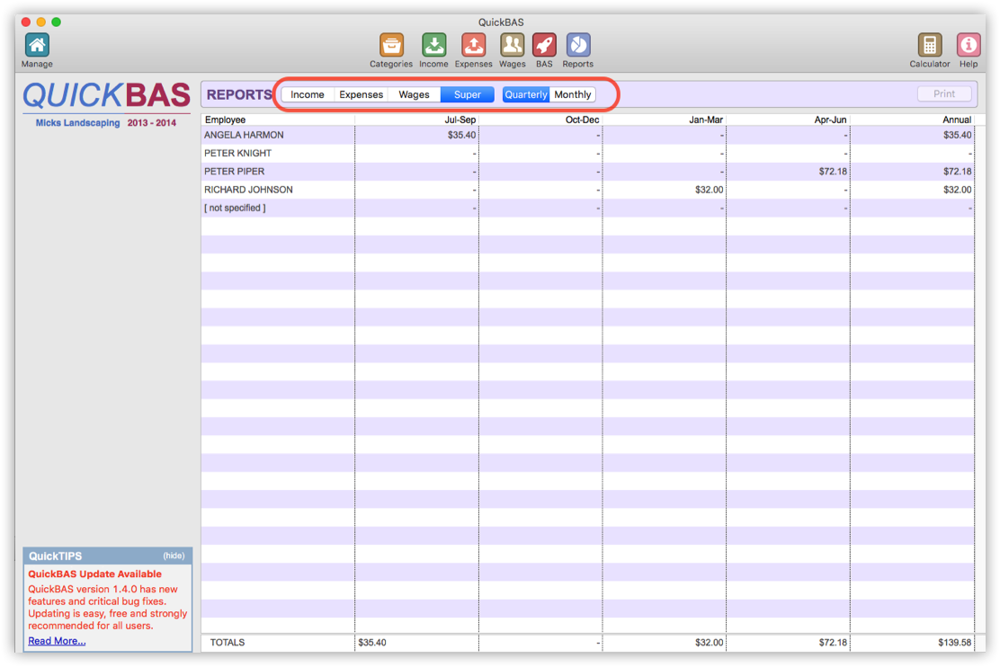Open the Manage home icon
1000x667 pixels.
tap(37, 46)
